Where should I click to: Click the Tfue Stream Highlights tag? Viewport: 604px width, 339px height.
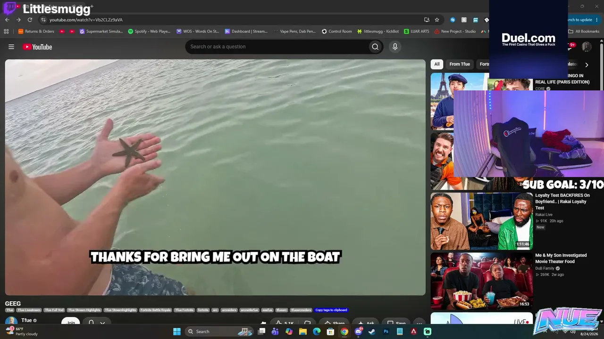(x=84, y=310)
